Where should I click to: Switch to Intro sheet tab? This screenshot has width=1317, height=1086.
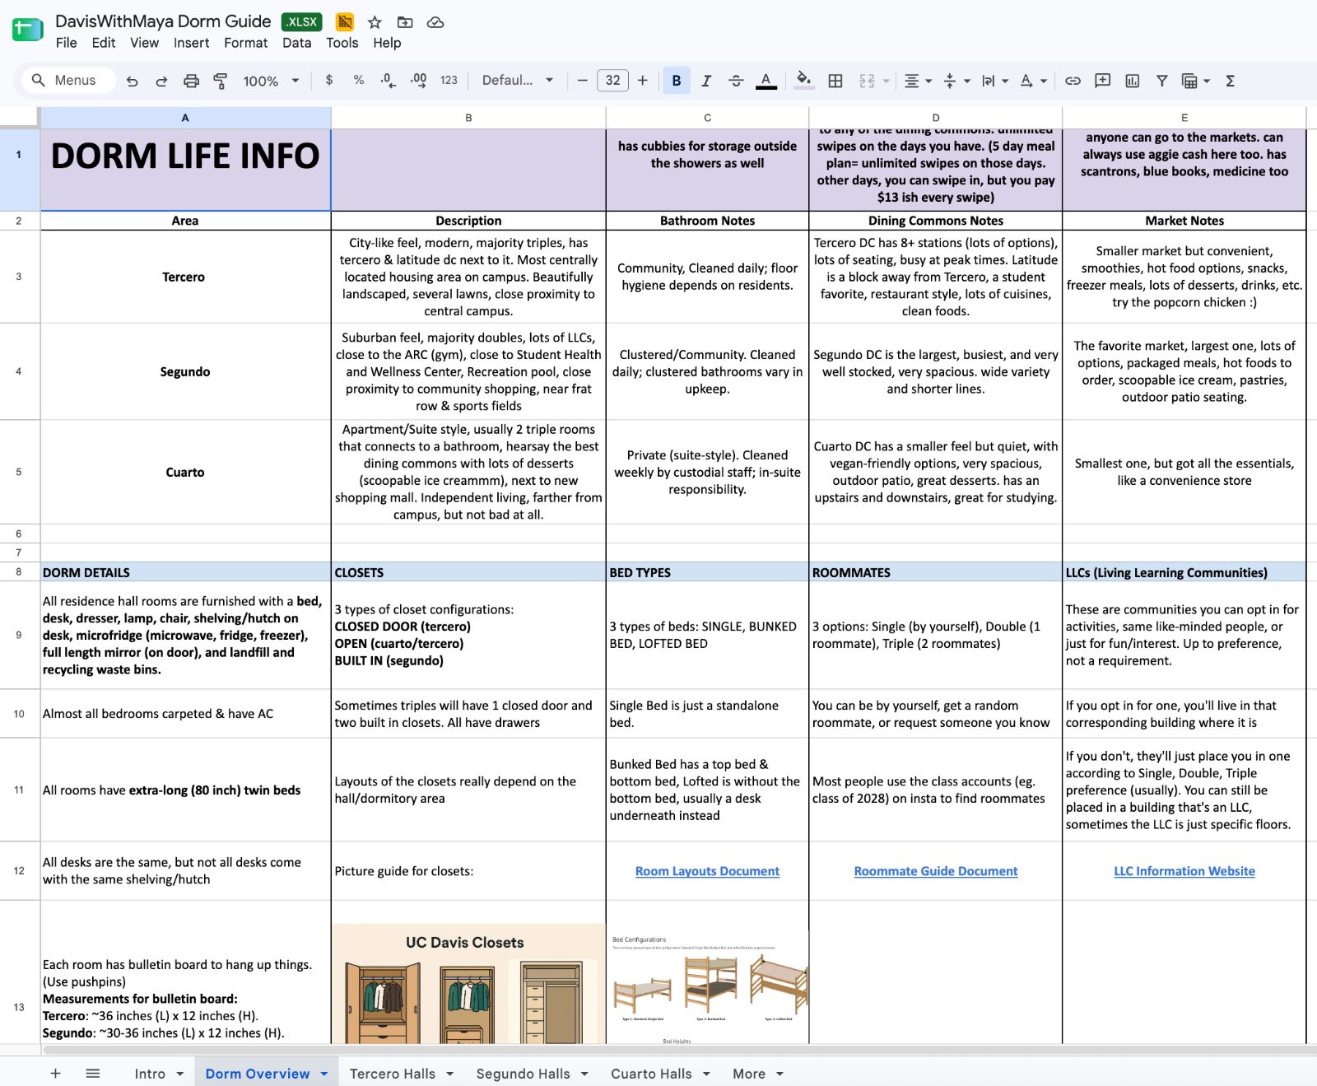click(x=150, y=1074)
